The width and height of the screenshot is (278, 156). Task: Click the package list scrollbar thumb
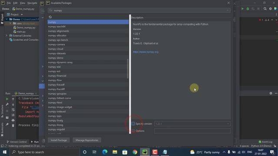(x=128, y=68)
